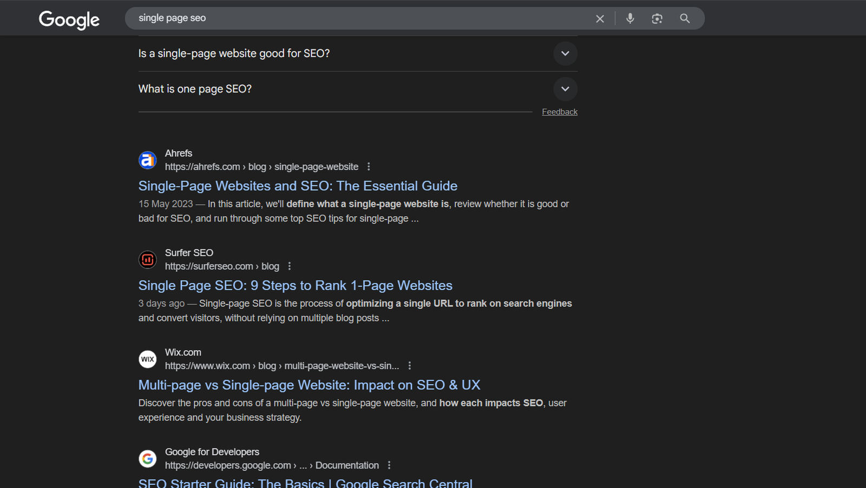
Task: Click the magnifying glass search icon
Action: (685, 18)
